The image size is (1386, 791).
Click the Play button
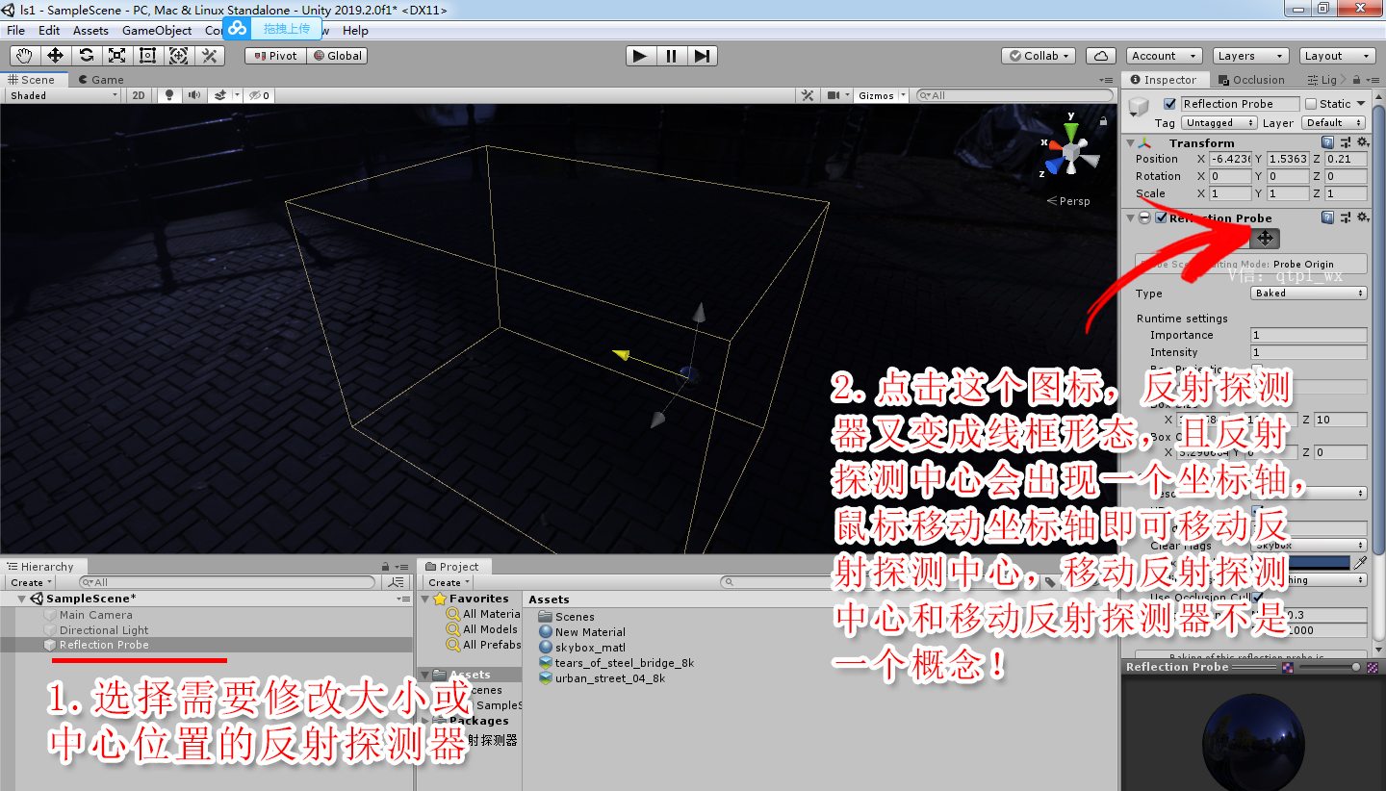[x=640, y=56]
